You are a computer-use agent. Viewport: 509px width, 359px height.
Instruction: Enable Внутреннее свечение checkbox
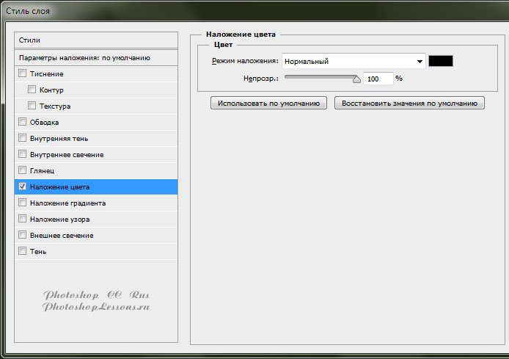point(22,154)
